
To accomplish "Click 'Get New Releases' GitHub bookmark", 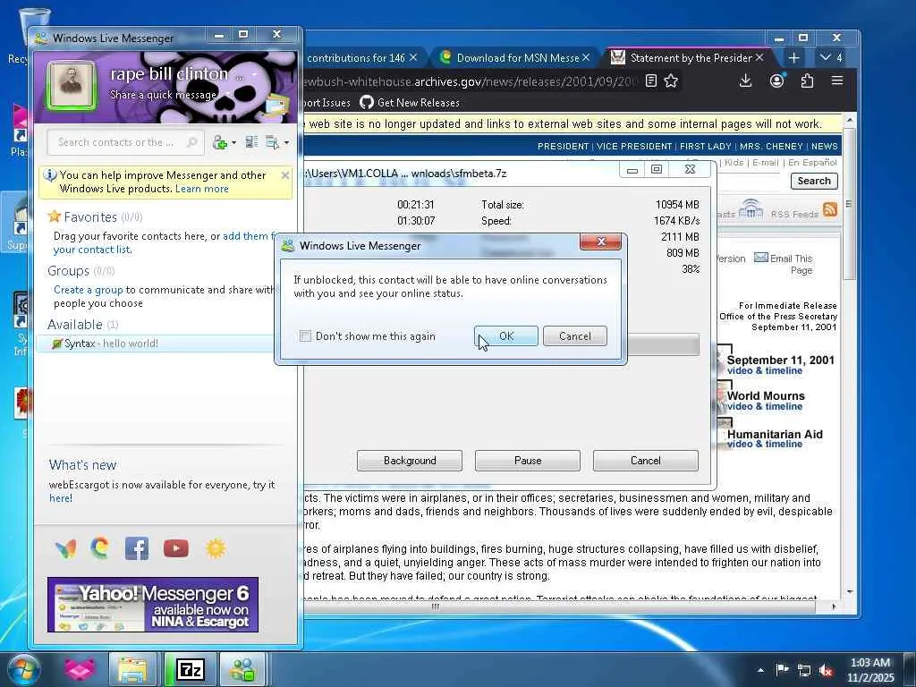I will (x=410, y=103).
